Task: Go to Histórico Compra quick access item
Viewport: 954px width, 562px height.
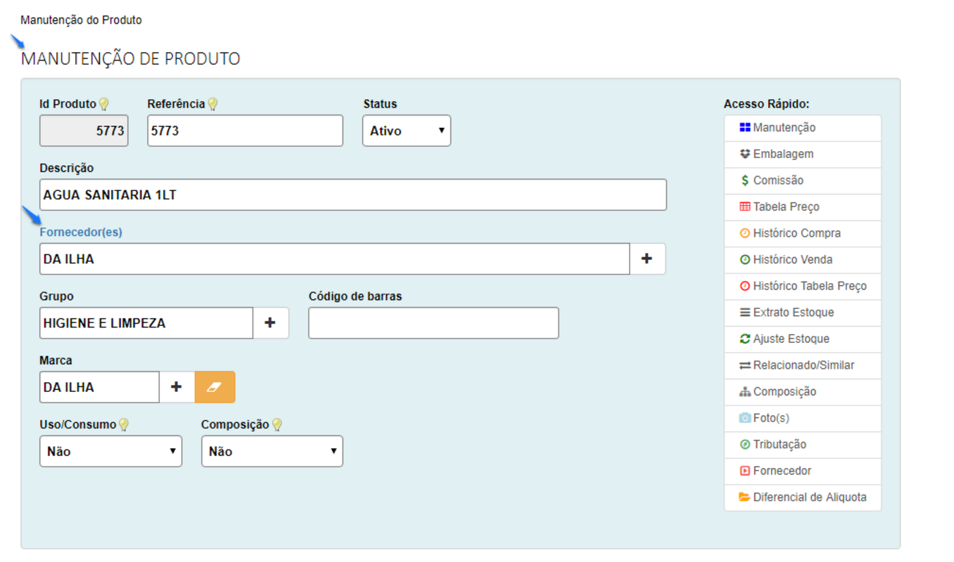Action: (x=796, y=233)
